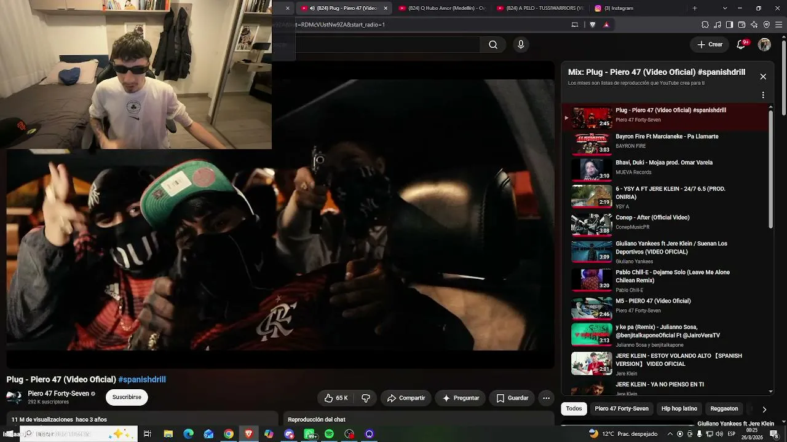Open Google Chrome from the taskbar
This screenshot has height=442, width=787.
point(229,434)
